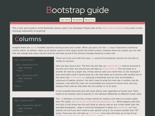Screen dimensions: 155x116
Task: Click the highlighted phrase 12 columns
Action: 95,113
